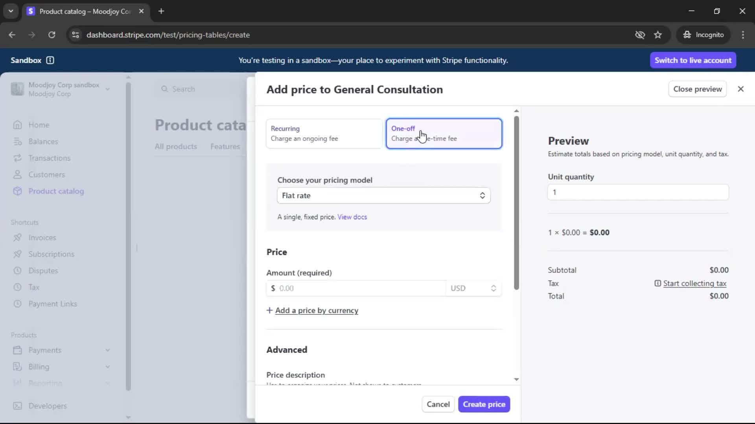Screen dimensions: 755x424
Task: Click the pinned Invoices shortcut icon
Action: (x=17, y=238)
